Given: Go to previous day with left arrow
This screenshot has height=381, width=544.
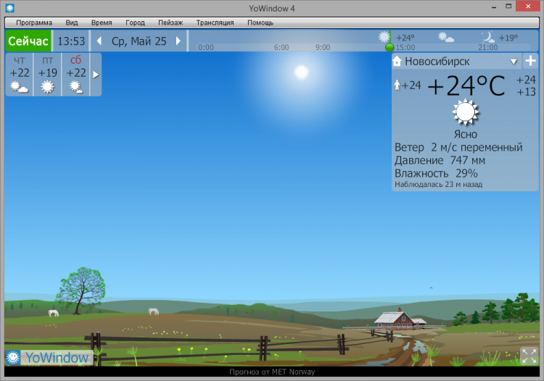Looking at the screenshot, I should coord(99,41).
